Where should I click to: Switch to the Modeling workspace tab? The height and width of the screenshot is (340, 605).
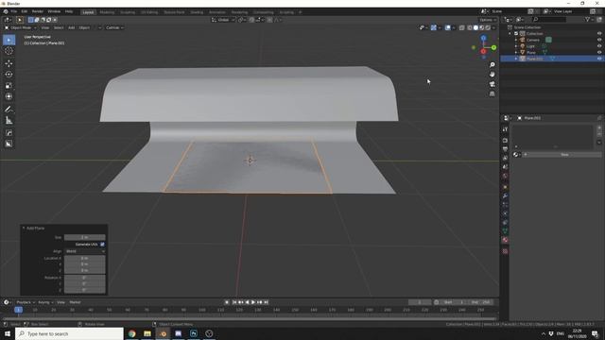point(107,12)
